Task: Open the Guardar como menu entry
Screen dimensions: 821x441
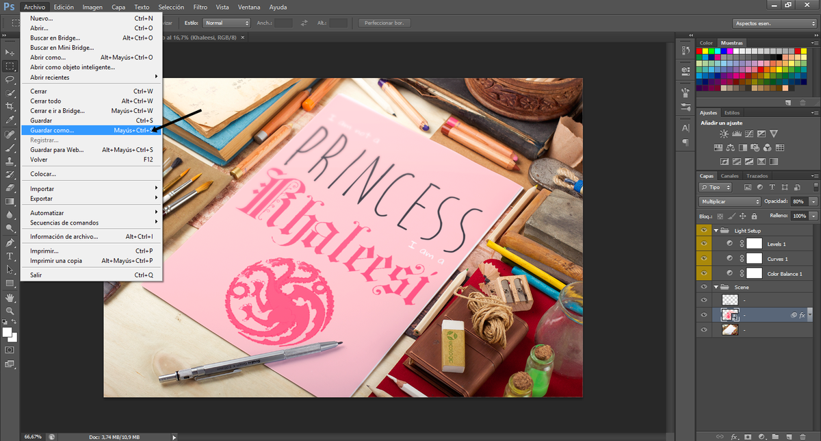Action: [x=55, y=130]
